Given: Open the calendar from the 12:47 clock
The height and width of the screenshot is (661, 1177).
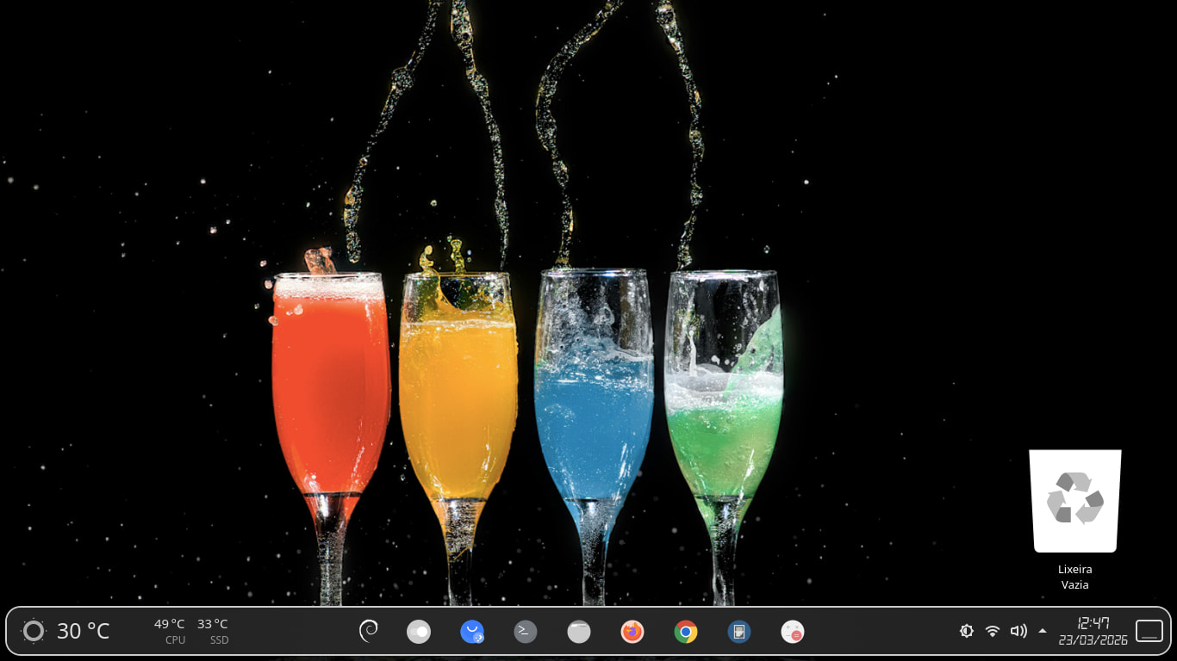Looking at the screenshot, I should coord(1093,631).
